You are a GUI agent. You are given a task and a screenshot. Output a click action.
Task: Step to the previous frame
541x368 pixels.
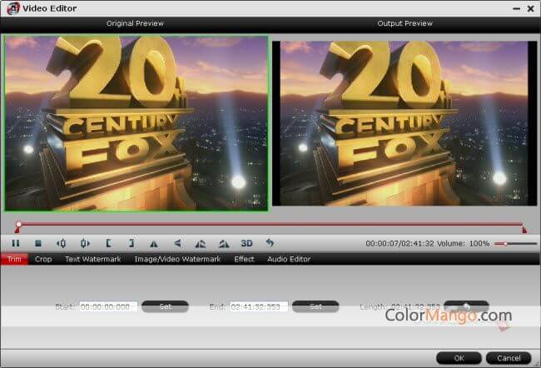click(x=61, y=243)
